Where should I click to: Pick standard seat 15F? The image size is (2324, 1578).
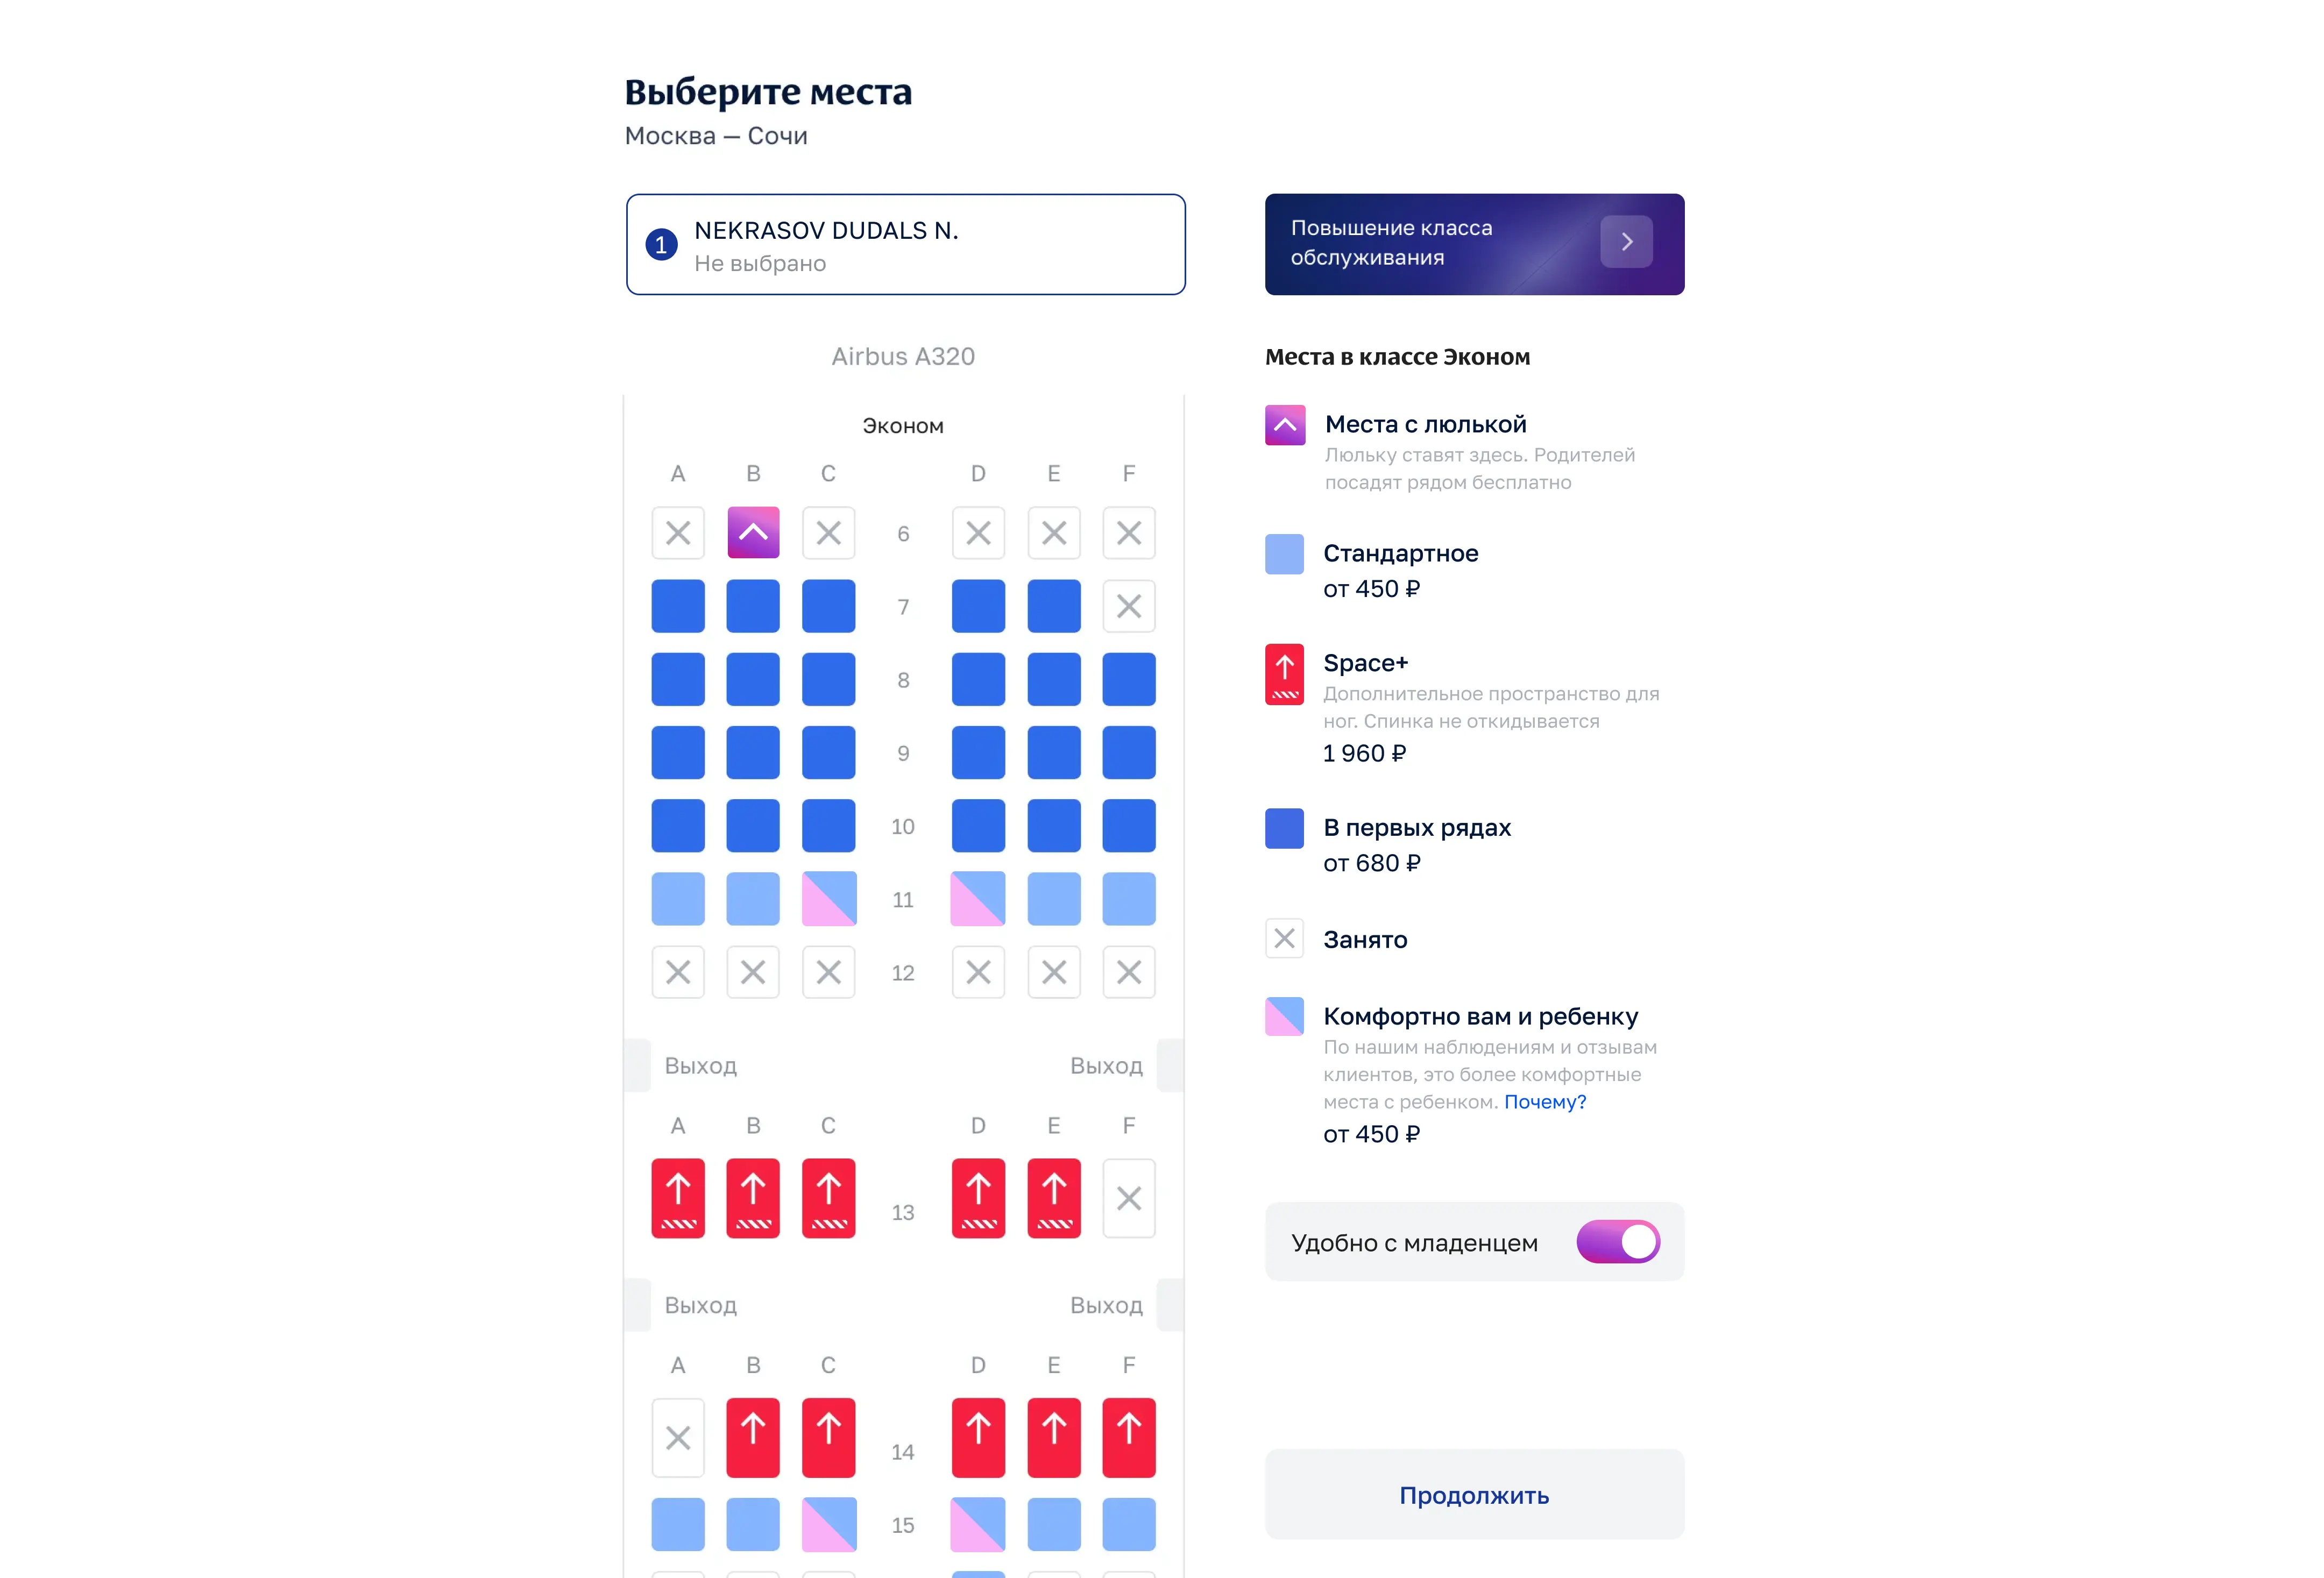point(1129,1524)
